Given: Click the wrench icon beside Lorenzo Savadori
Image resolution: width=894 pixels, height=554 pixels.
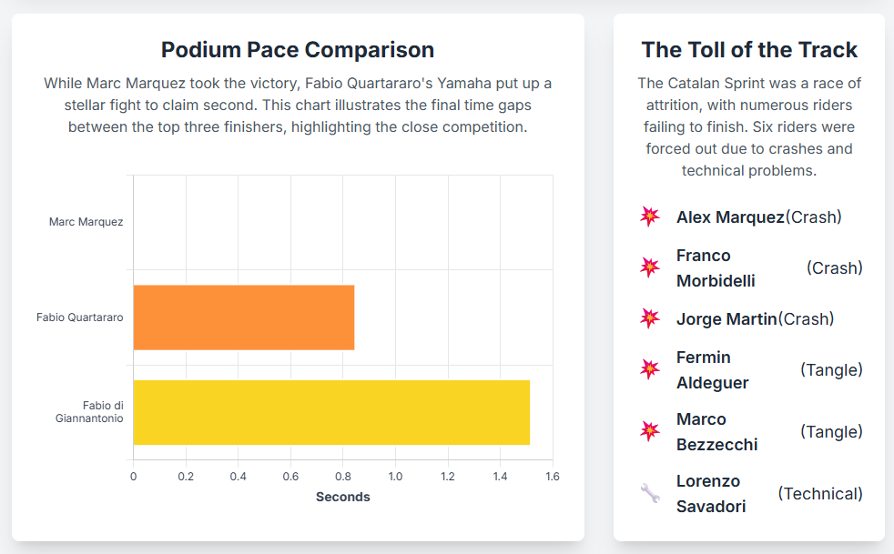Looking at the screenshot, I should click(649, 493).
